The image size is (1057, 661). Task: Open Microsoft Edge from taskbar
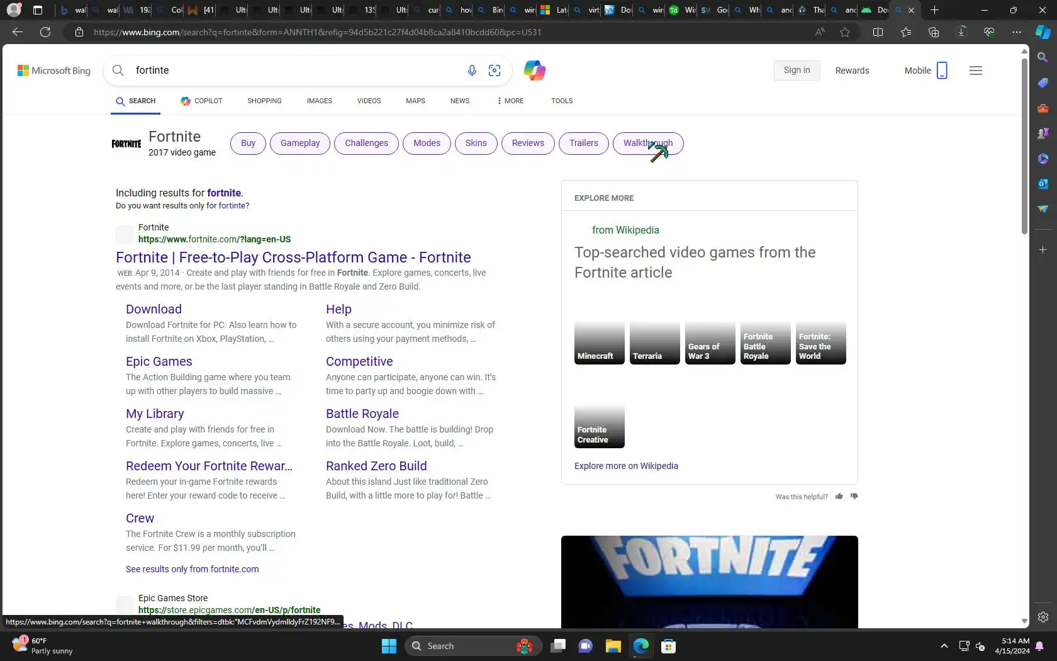[x=641, y=646]
